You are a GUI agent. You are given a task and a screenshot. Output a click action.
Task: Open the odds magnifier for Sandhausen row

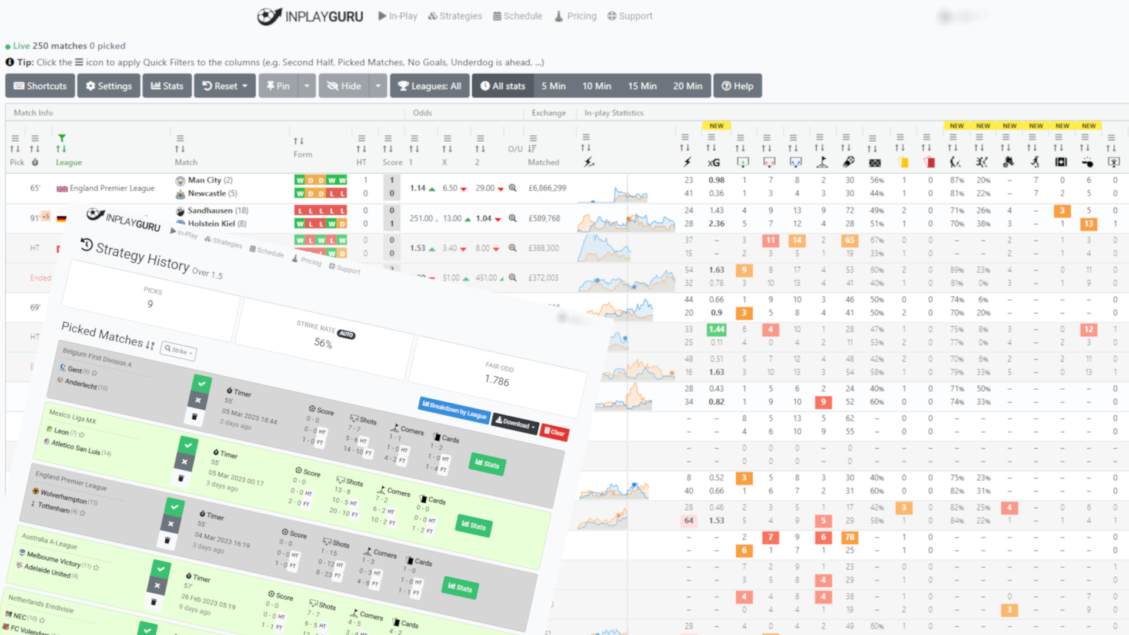tap(513, 218)
